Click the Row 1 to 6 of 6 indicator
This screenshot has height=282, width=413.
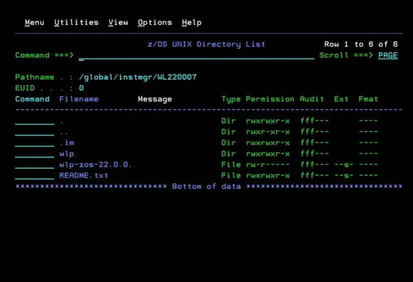[x=361, y=44]
